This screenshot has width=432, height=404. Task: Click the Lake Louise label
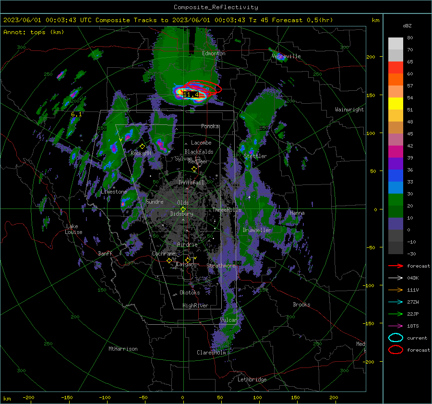pyautogui.click(x=73, y=229)
